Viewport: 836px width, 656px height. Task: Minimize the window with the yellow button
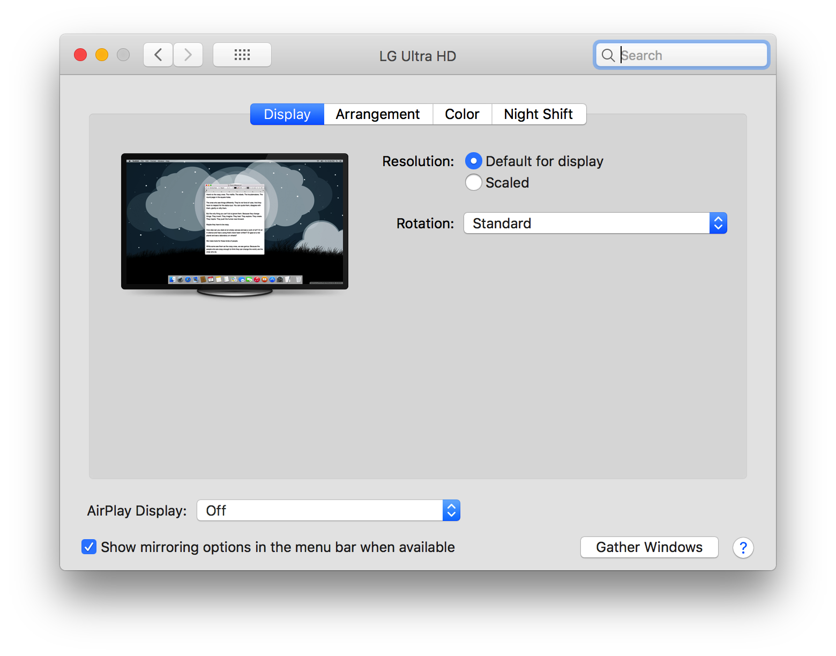[x=102, y=55]
